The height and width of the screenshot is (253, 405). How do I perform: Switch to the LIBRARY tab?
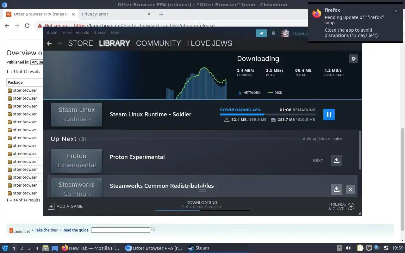115,43
